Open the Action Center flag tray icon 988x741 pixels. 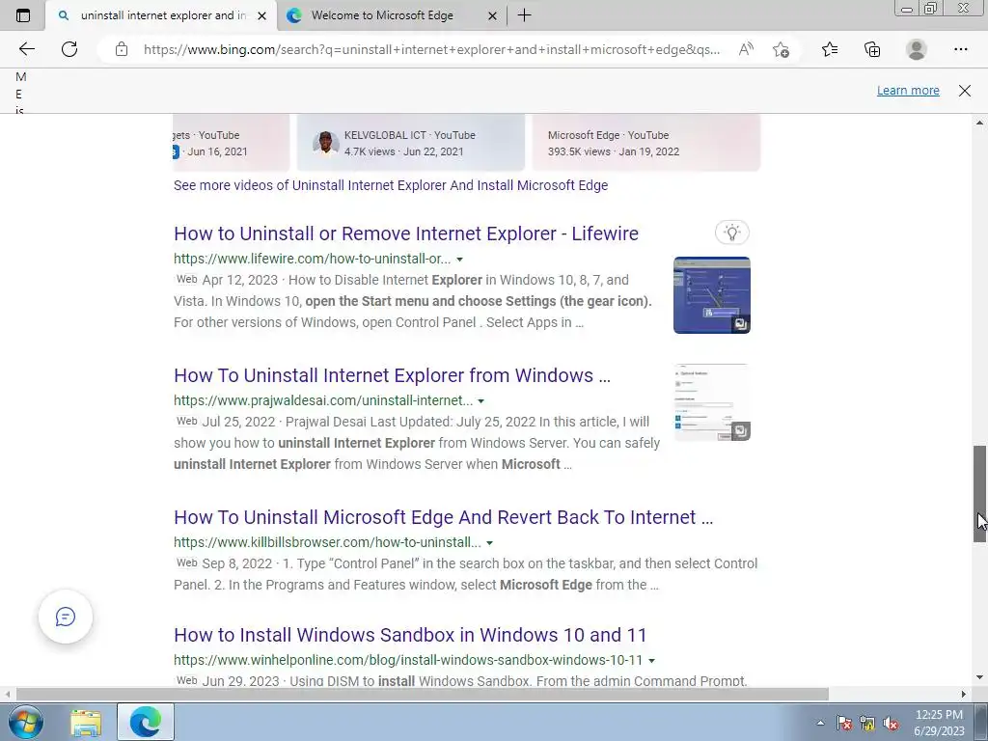(x=844, y=723)
